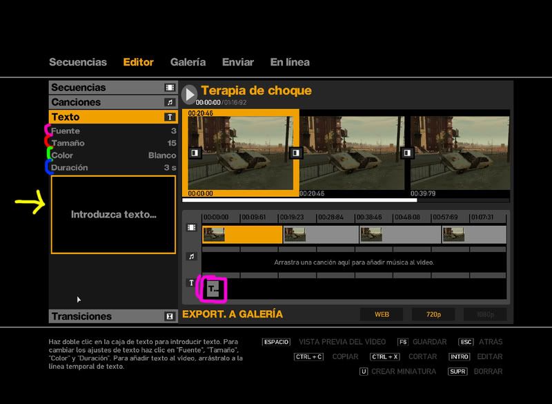
Task: Change the Duración setting of 3 s
Action: 113,167
